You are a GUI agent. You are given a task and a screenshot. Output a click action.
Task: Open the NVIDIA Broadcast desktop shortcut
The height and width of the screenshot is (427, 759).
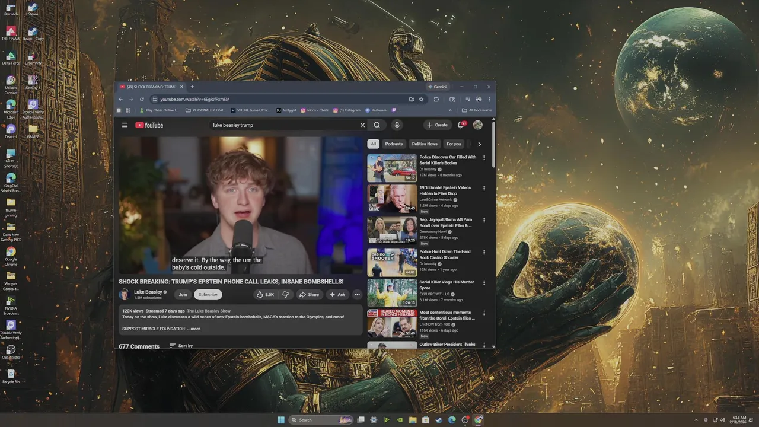11,305
